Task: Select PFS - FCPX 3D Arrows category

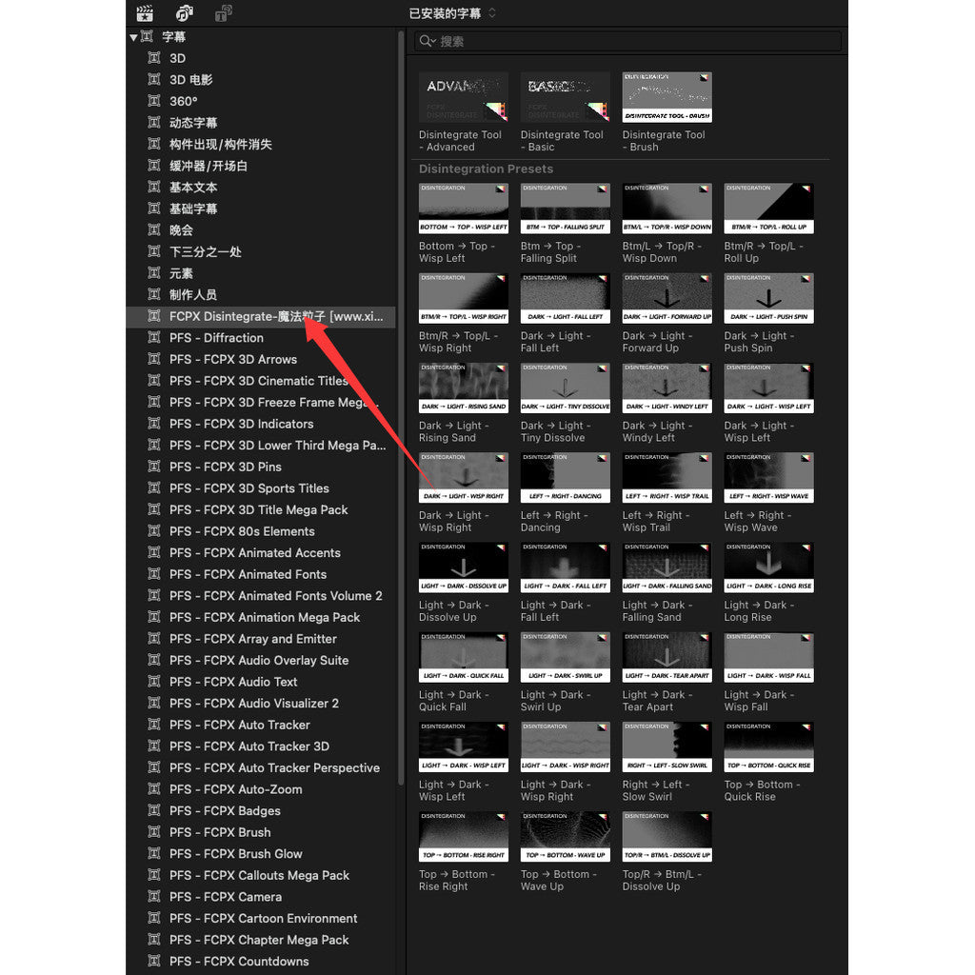Action: point(261,359)
